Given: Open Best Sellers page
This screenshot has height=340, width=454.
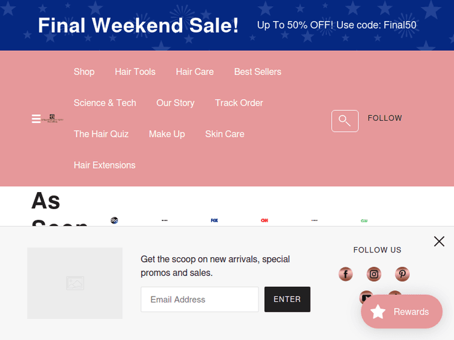Looking at the screenshot, I should 258,72.
